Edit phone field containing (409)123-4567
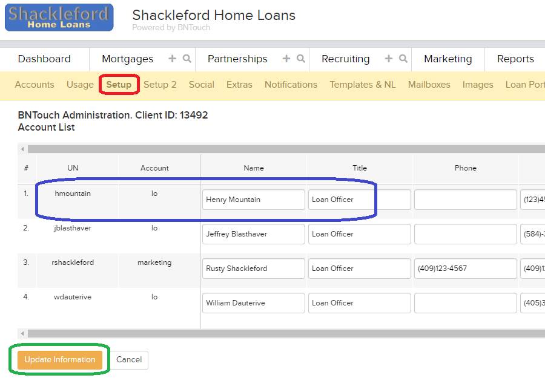 (x=466, y=269)
